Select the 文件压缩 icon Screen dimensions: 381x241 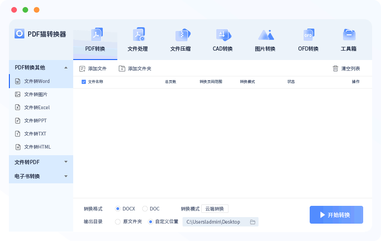click(x=181, y=35)
